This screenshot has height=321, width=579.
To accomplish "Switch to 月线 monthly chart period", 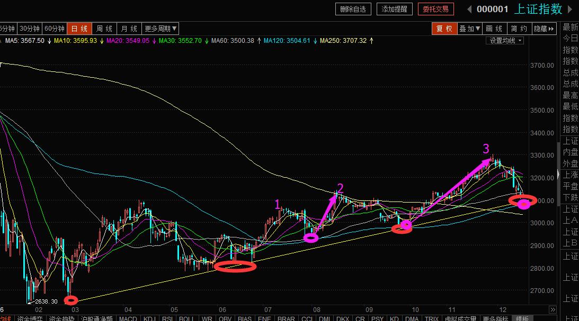I will tap(129, 29).
